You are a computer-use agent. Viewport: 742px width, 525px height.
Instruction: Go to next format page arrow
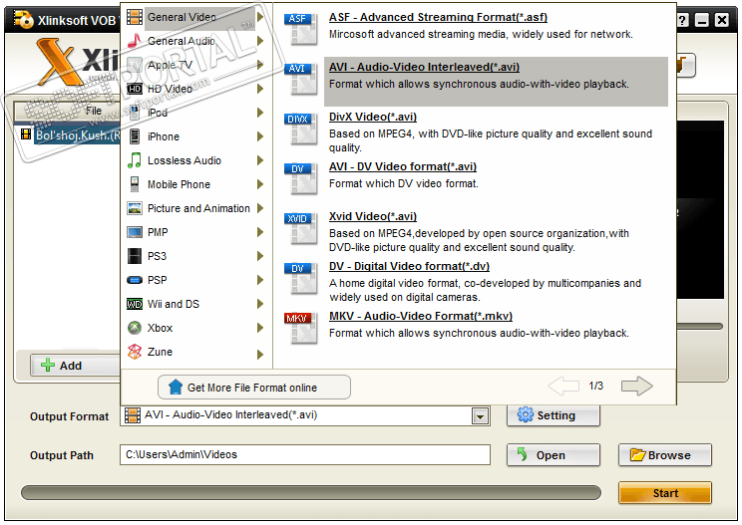pyautogui.click(x=636, y=387)
